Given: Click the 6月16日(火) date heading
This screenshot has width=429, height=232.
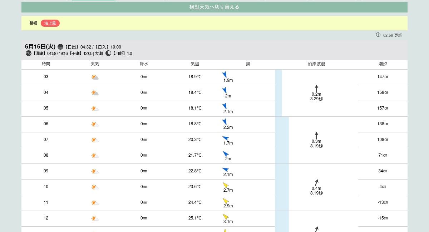Looking at the screenshot, I should point(40,47).
